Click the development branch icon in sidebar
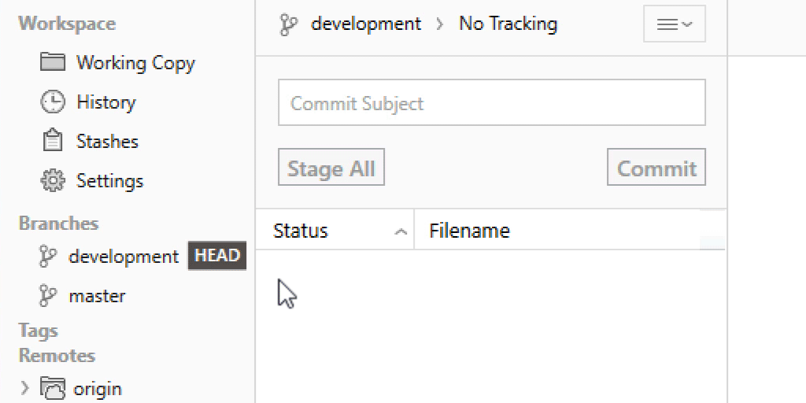This screenshot has width=806, height=403. (x=48, y=257)
